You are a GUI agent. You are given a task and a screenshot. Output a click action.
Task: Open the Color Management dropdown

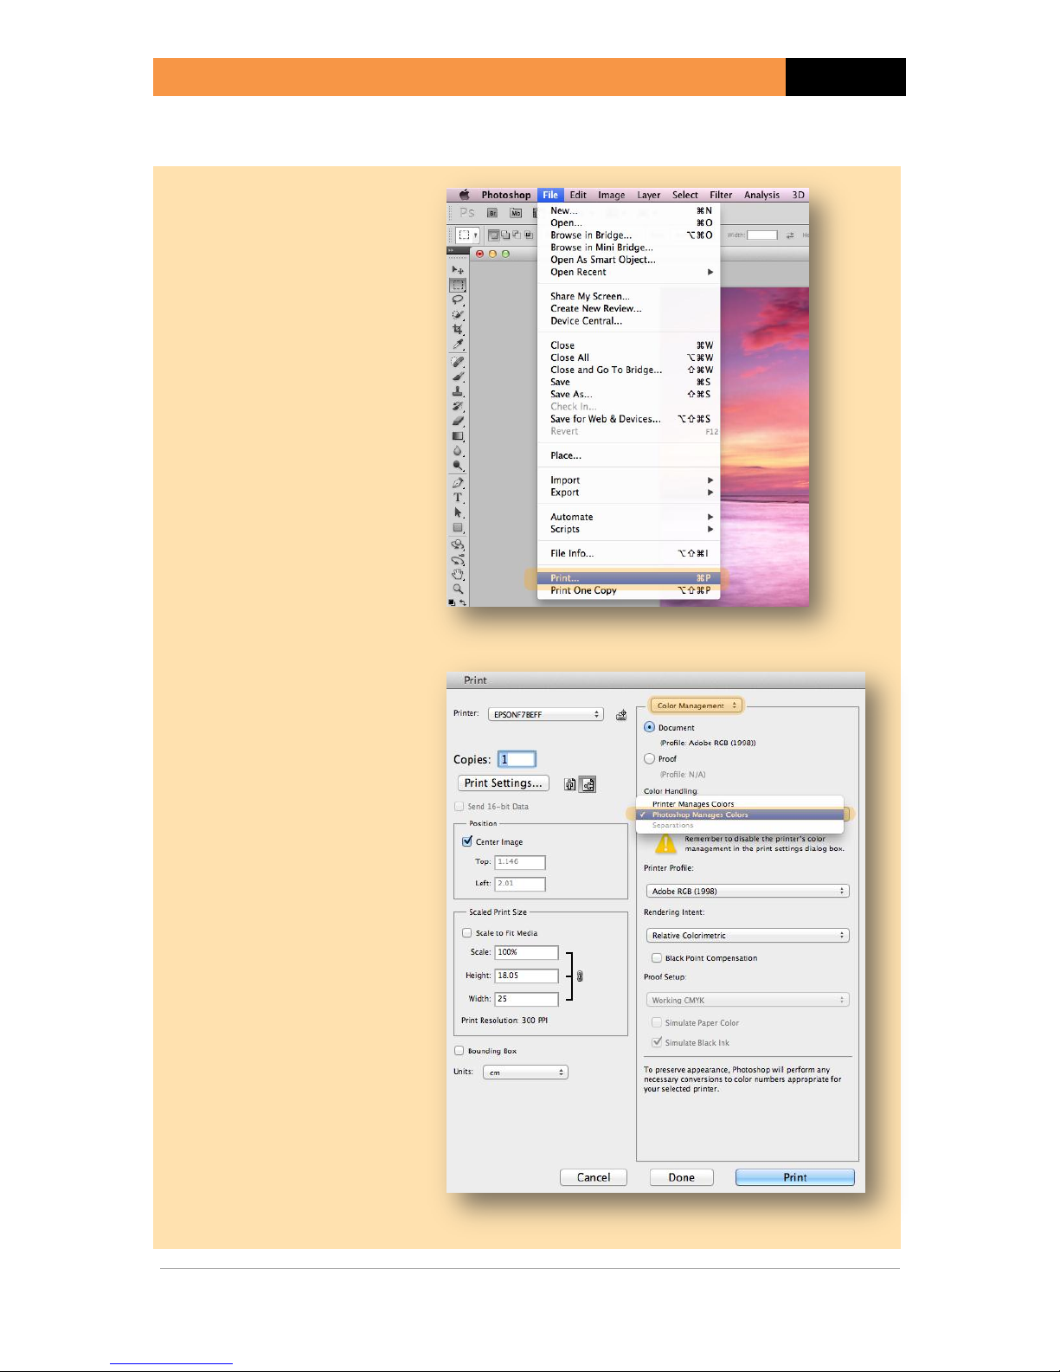point(697,705)
